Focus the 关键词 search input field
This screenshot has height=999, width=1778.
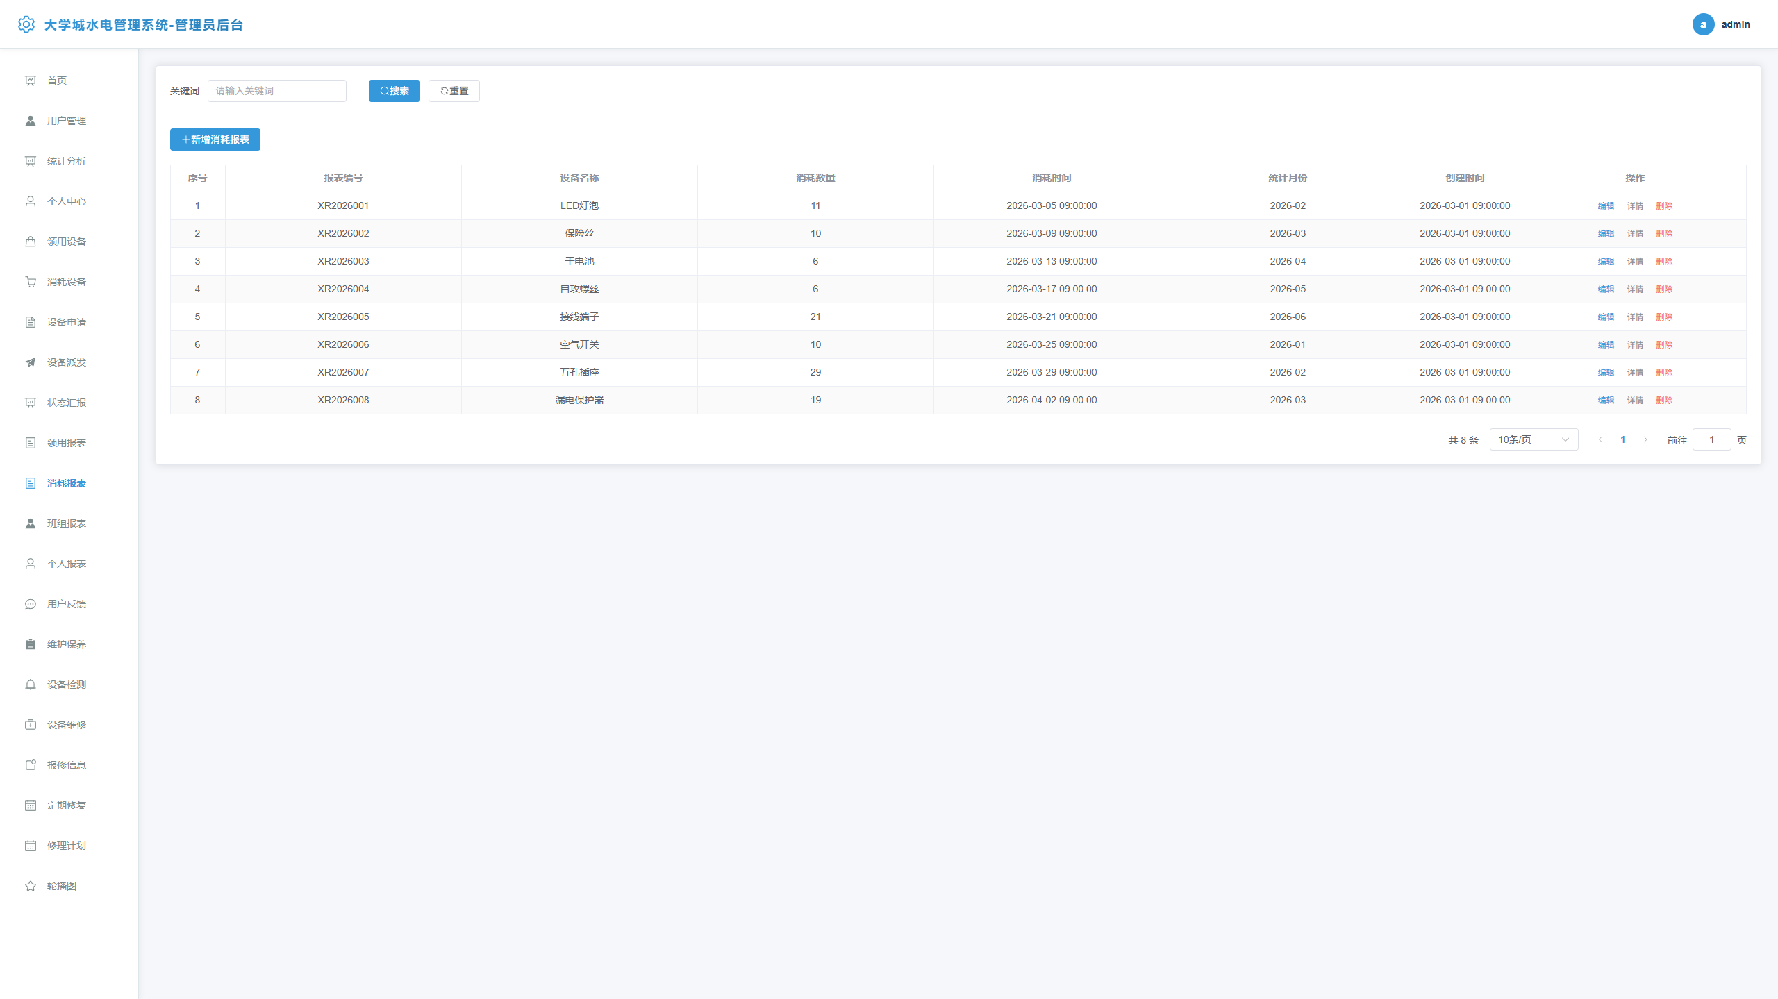[276, 91]
